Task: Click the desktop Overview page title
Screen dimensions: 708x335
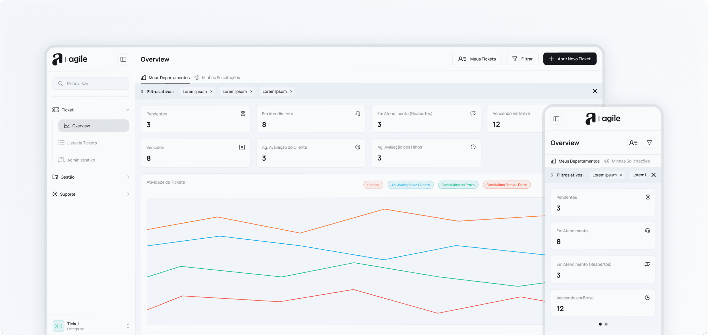Action: pos(155,59)
